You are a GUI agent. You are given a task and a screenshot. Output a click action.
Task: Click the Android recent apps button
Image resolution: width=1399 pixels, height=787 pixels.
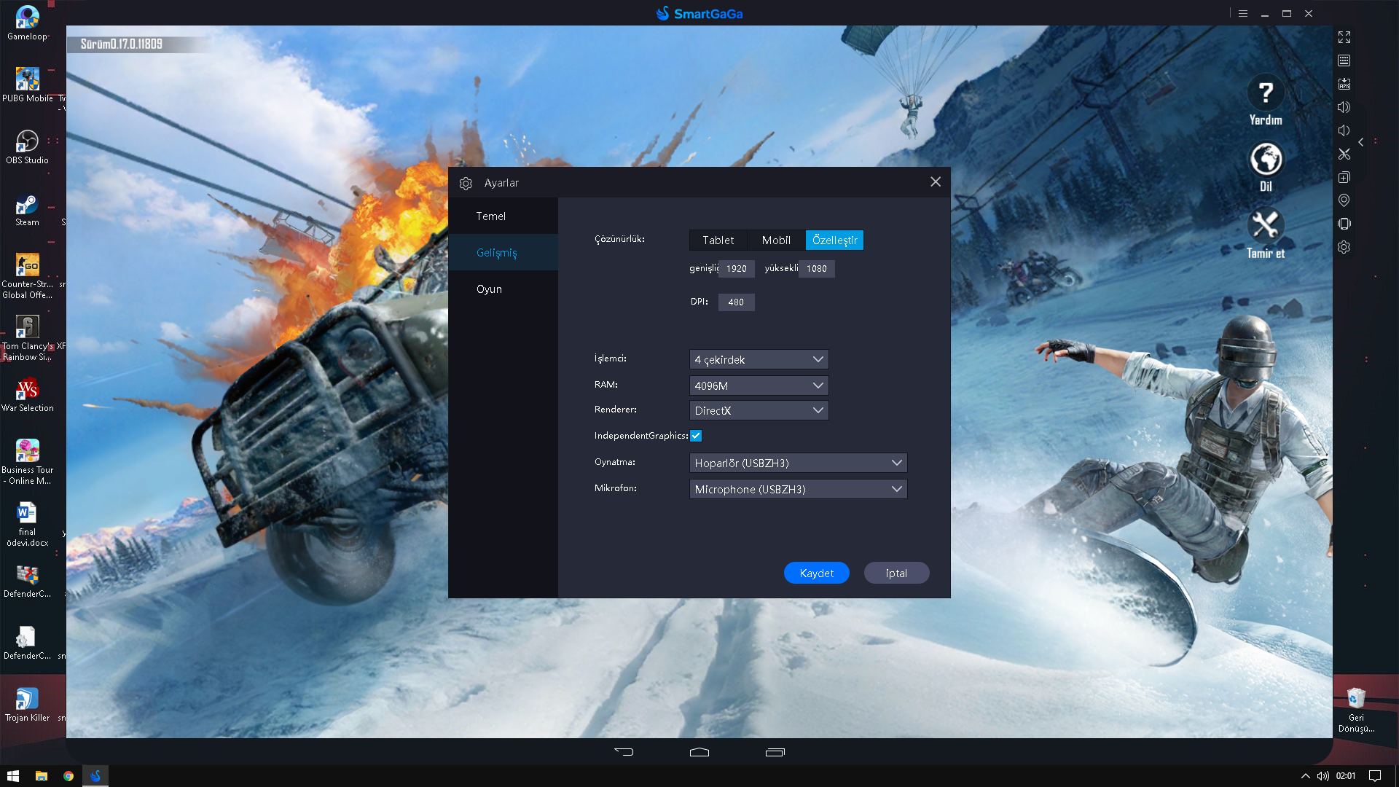click(775, 752)
